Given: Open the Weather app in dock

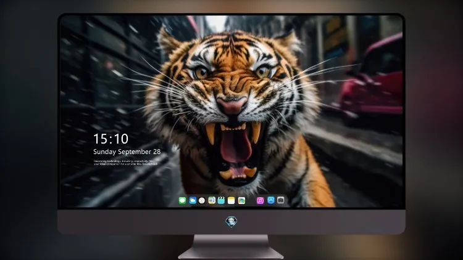Looking at the screenshot, I should 193,200.
